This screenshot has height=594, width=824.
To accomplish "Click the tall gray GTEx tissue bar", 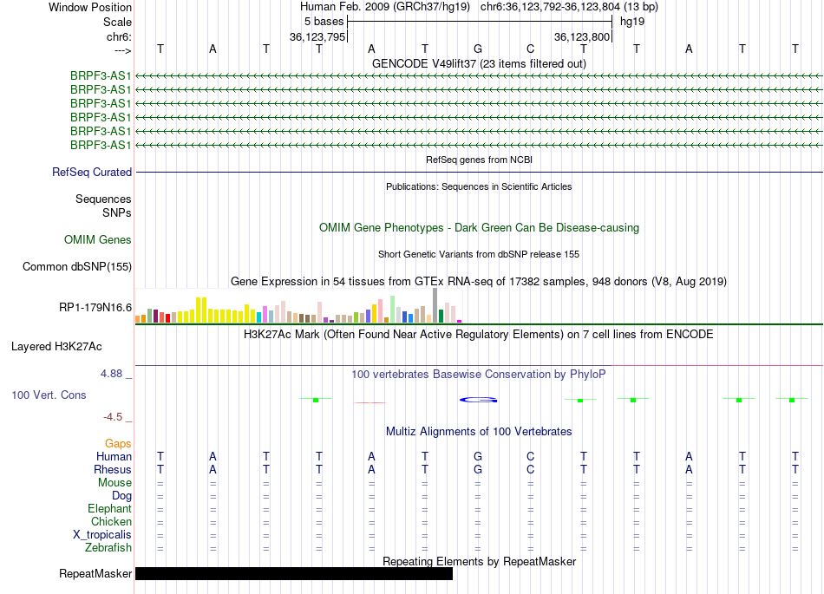I will point(435,305).
